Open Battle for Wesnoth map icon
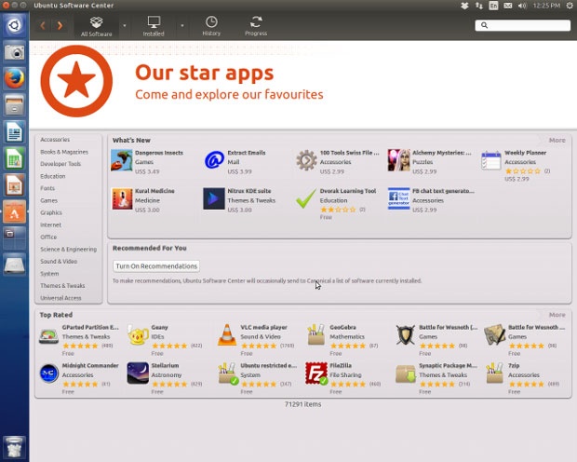The height and width of the screenshot is (462, 577). (494, 335)
